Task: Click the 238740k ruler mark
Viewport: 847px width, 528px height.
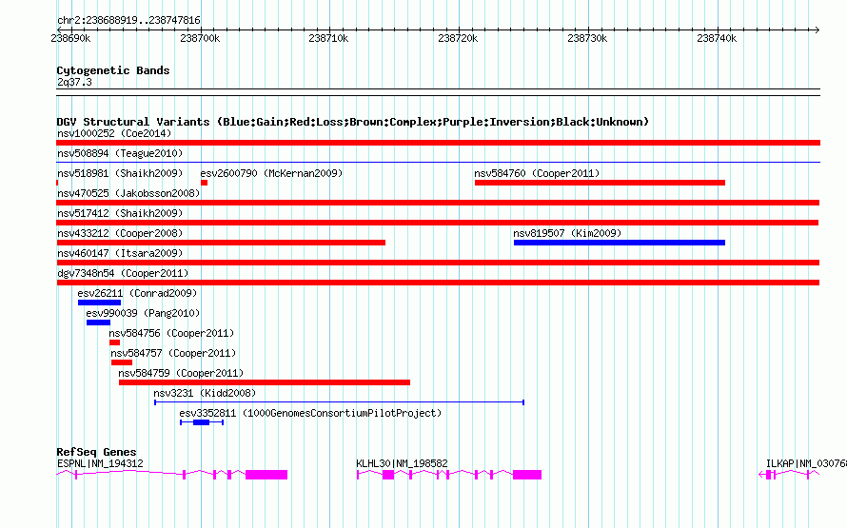Action: [x=717, y=38]
